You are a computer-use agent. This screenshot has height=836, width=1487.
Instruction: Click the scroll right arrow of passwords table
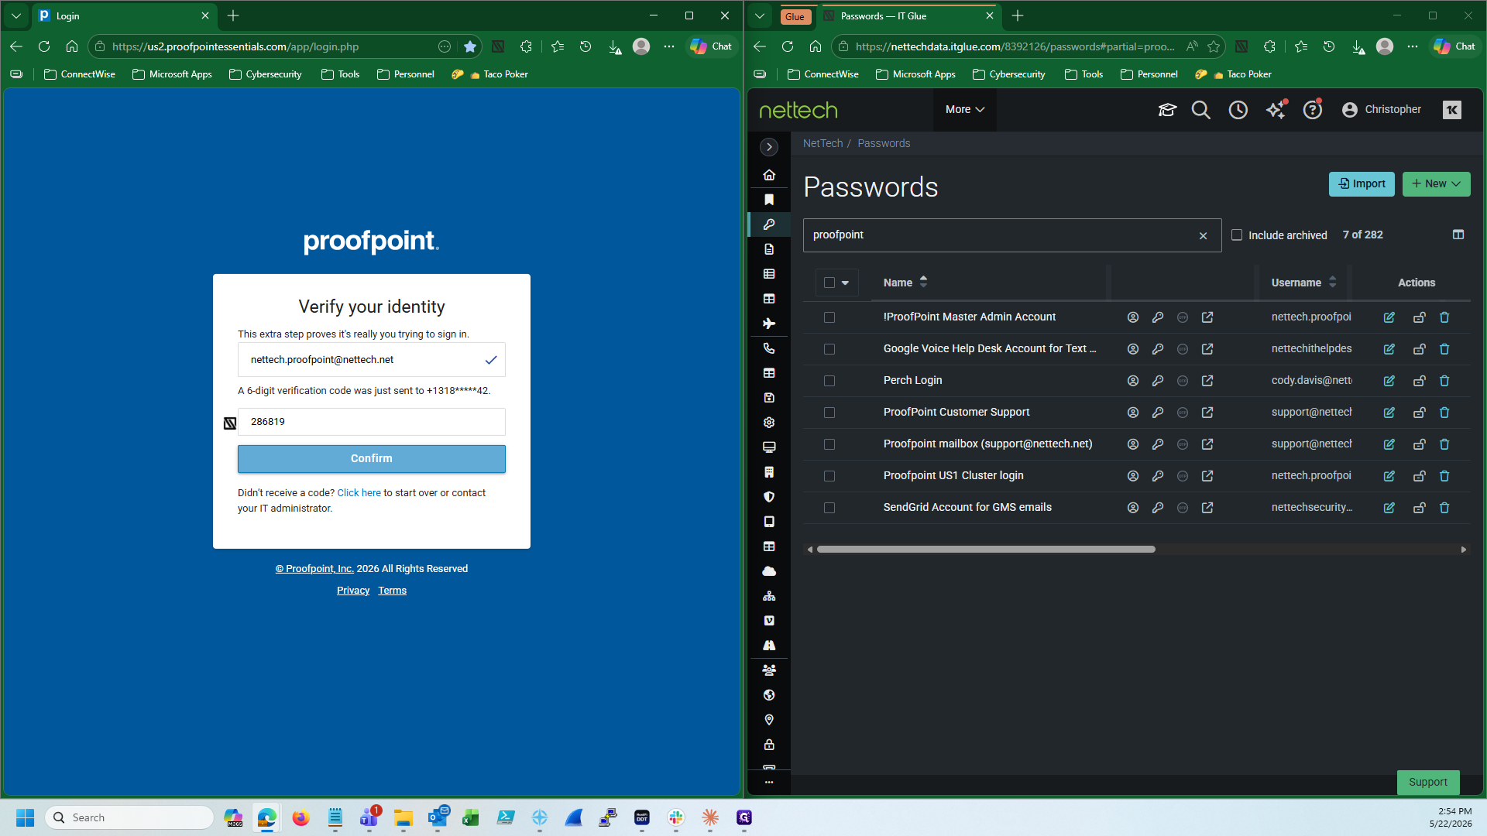coord(1463,550)
